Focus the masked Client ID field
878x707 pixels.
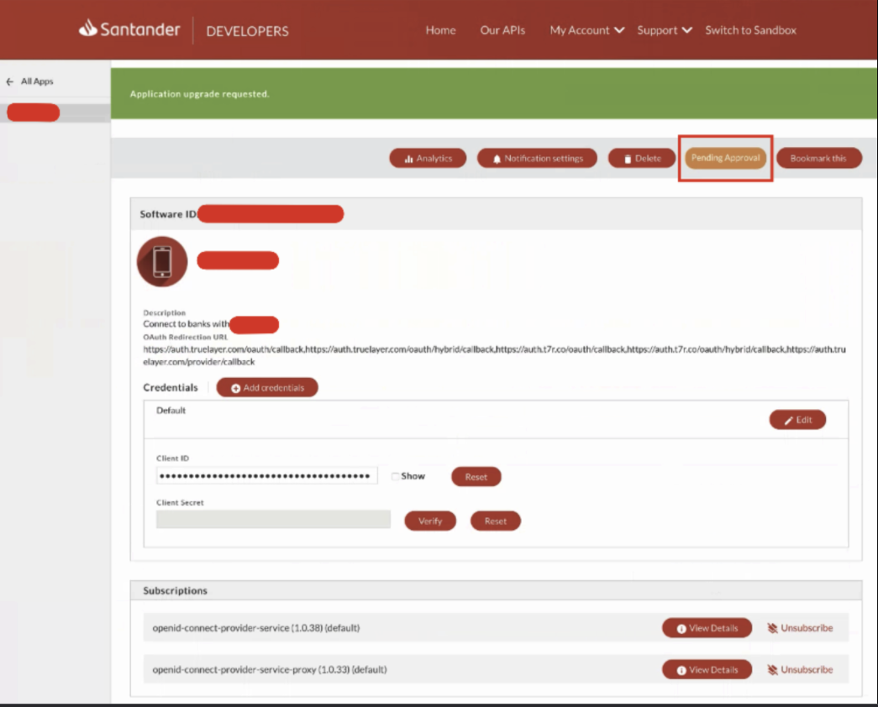(266, 476)
